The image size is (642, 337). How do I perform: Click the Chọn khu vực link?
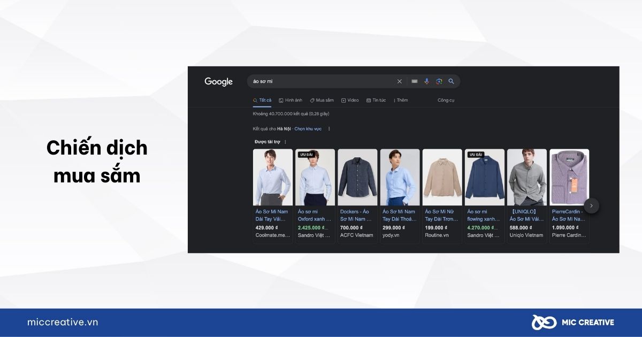(308, 129)
